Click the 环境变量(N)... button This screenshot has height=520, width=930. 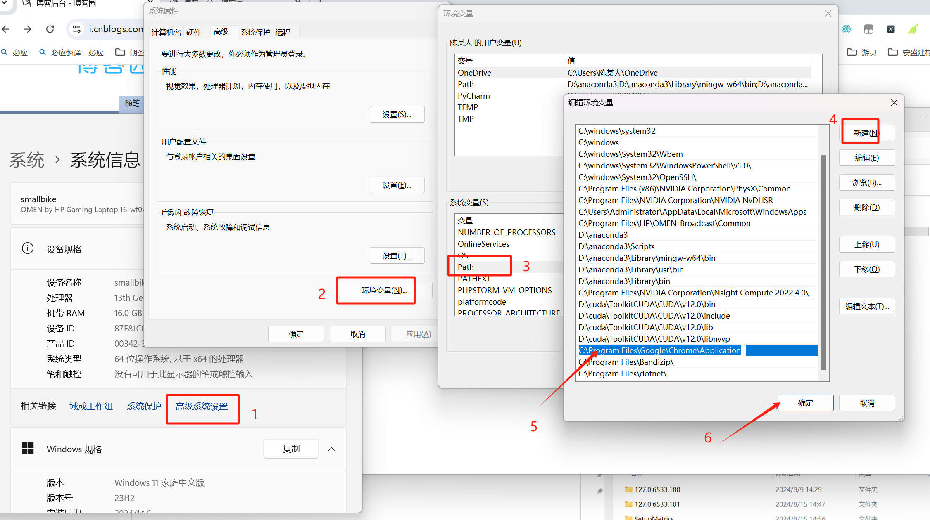click(384, 290)
